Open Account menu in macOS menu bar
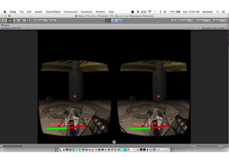This screenshot has height=162, width=229. click(207, 12)
